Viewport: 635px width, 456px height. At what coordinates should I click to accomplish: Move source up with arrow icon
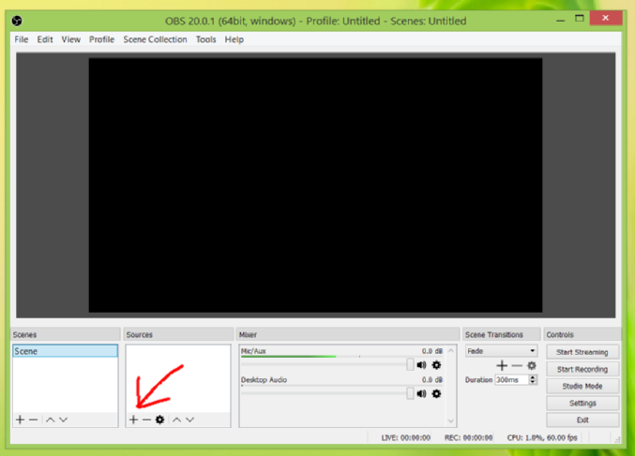click(176, 419)
